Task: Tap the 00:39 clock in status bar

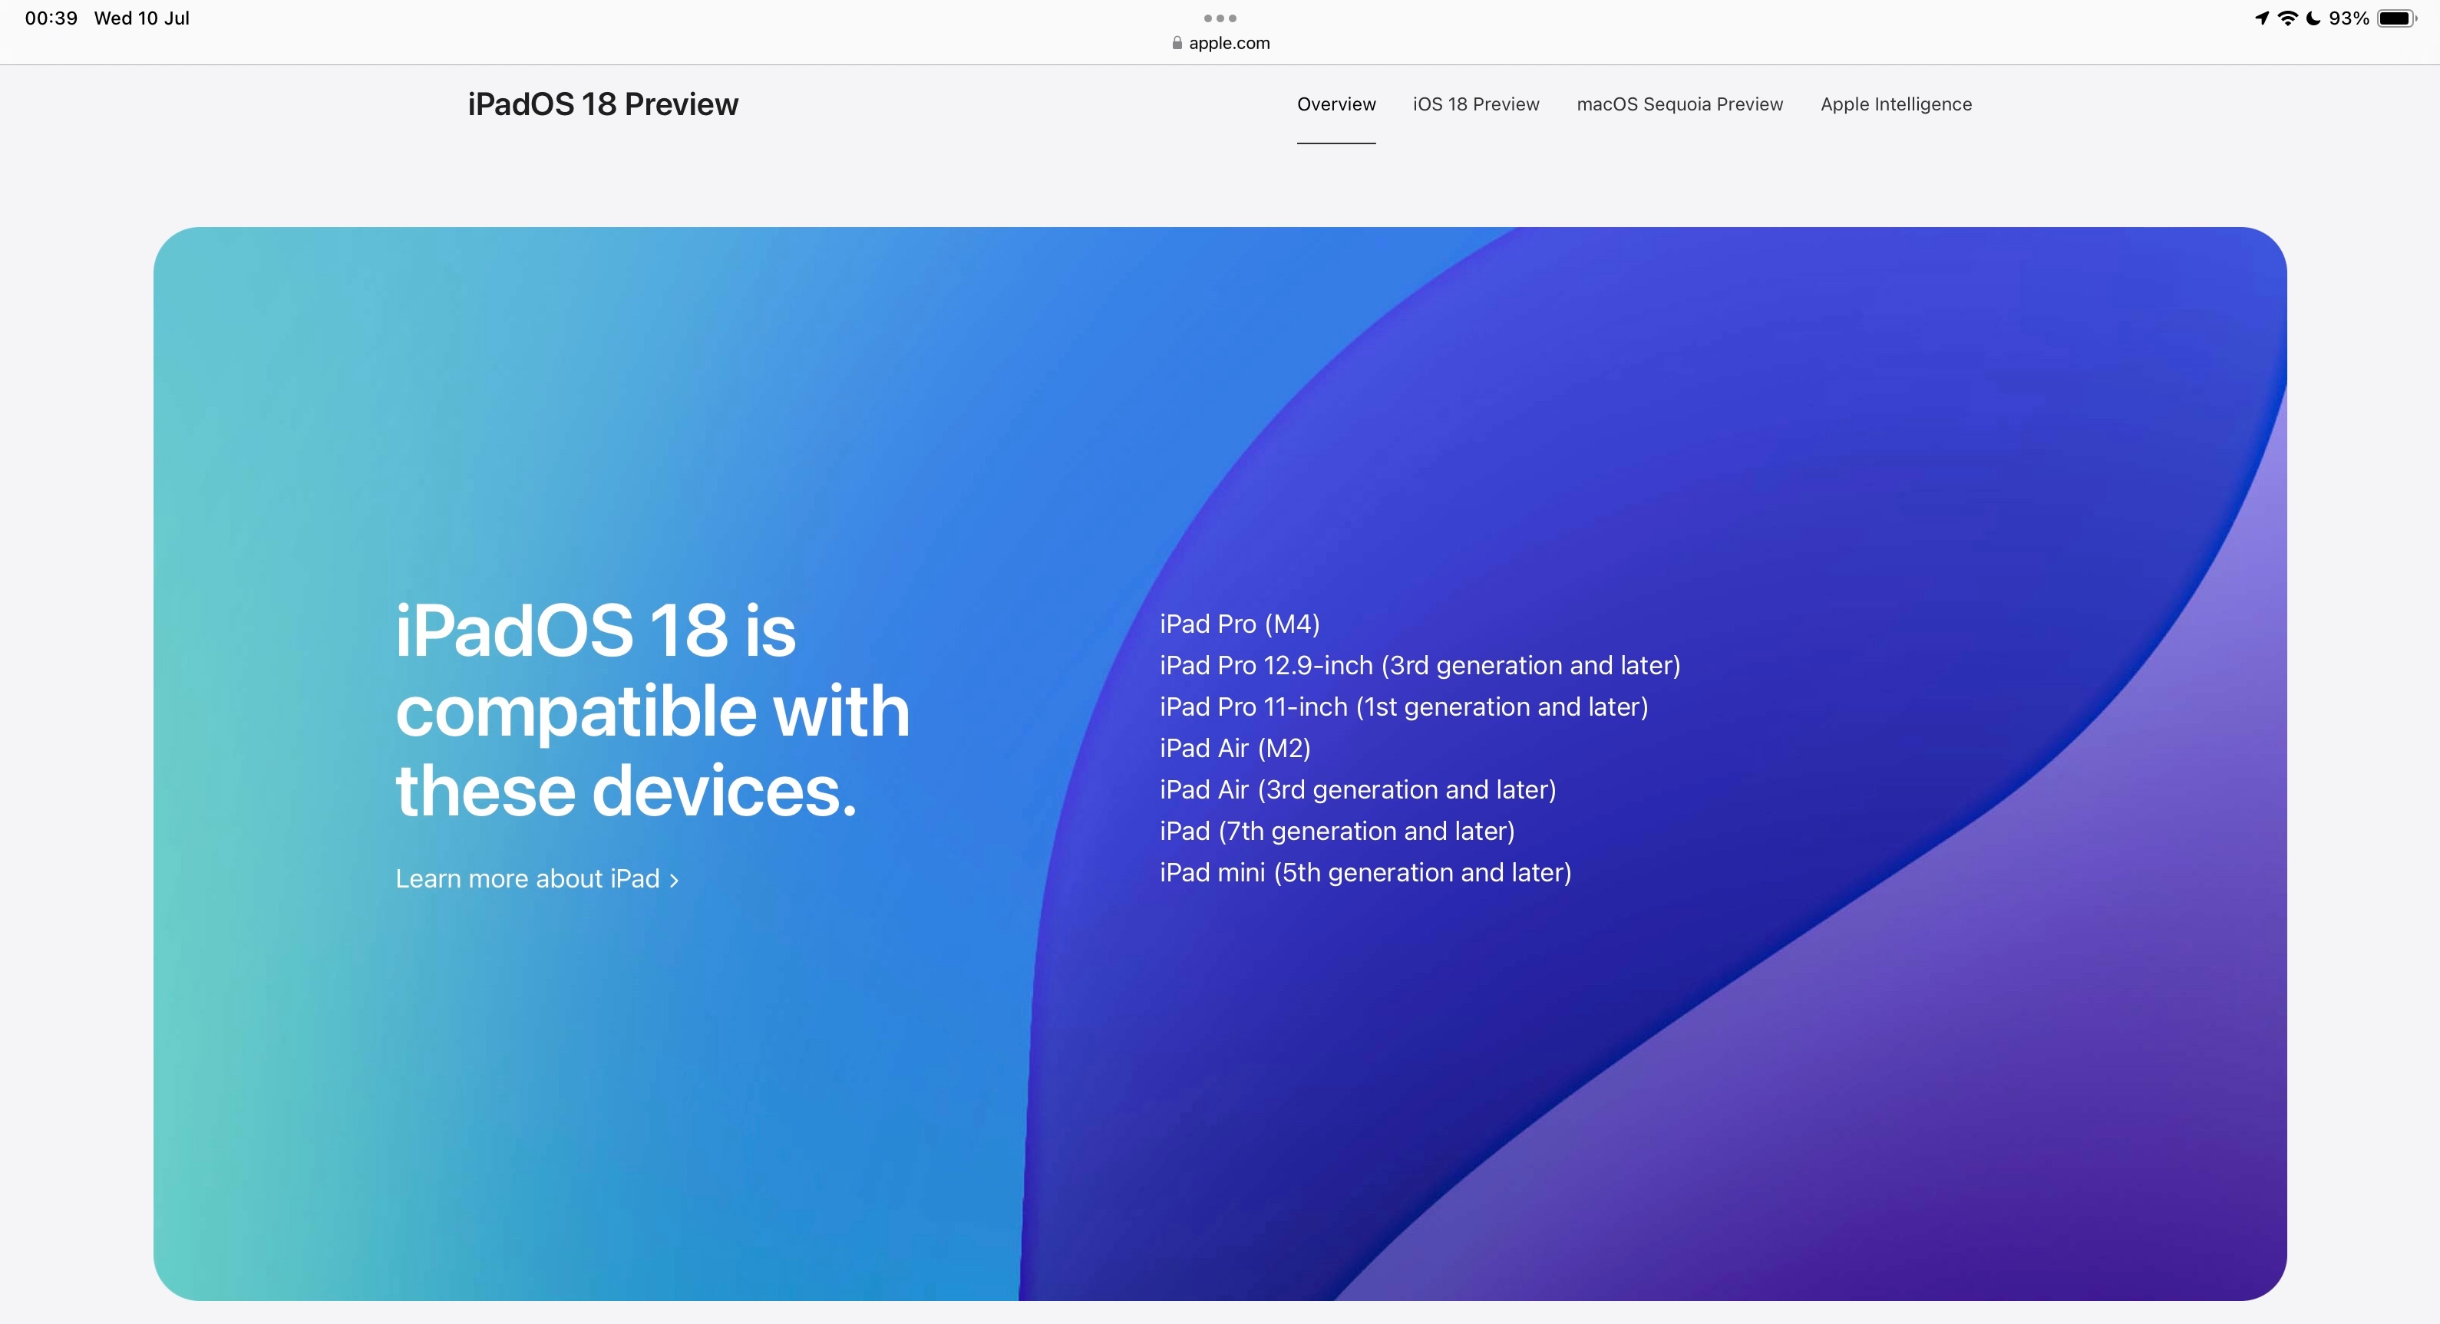Action: pos(51,18)
